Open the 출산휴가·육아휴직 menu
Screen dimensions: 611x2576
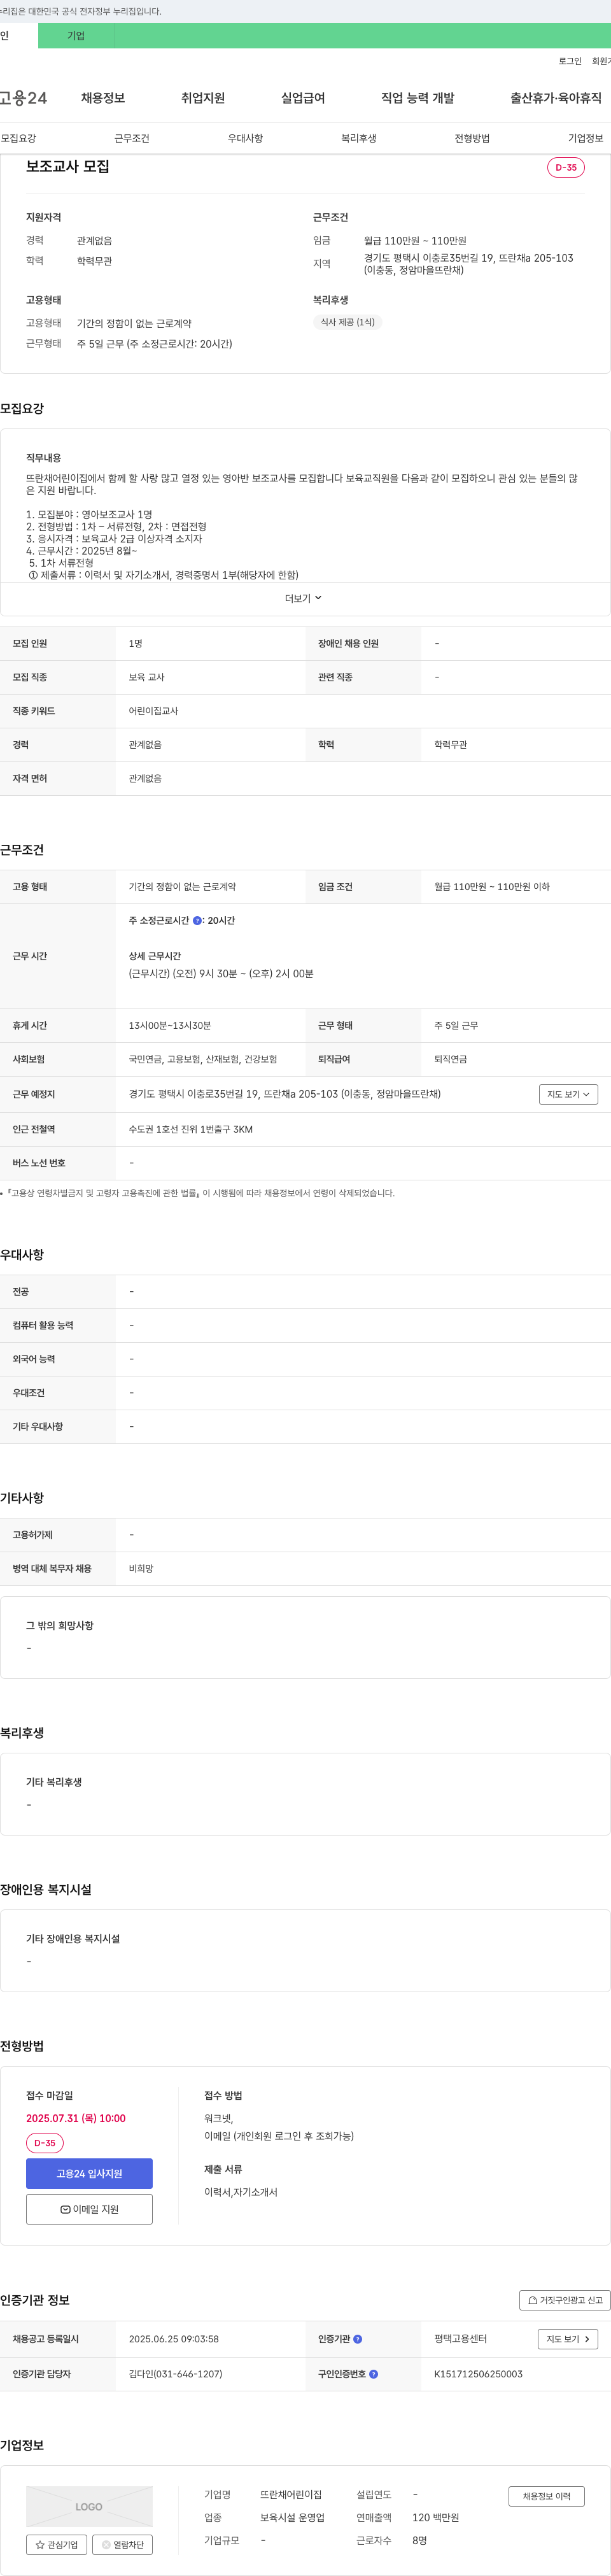click(x=556, y=98)
